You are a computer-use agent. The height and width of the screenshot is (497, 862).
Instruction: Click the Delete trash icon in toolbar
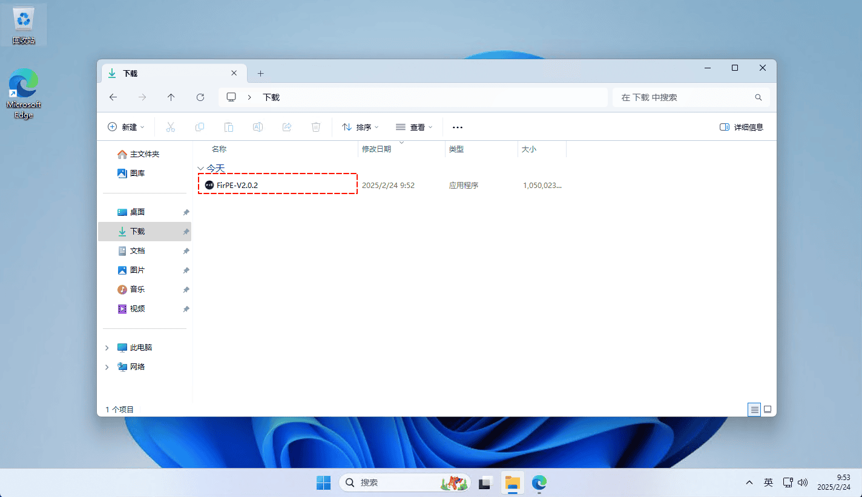(315, 127)
